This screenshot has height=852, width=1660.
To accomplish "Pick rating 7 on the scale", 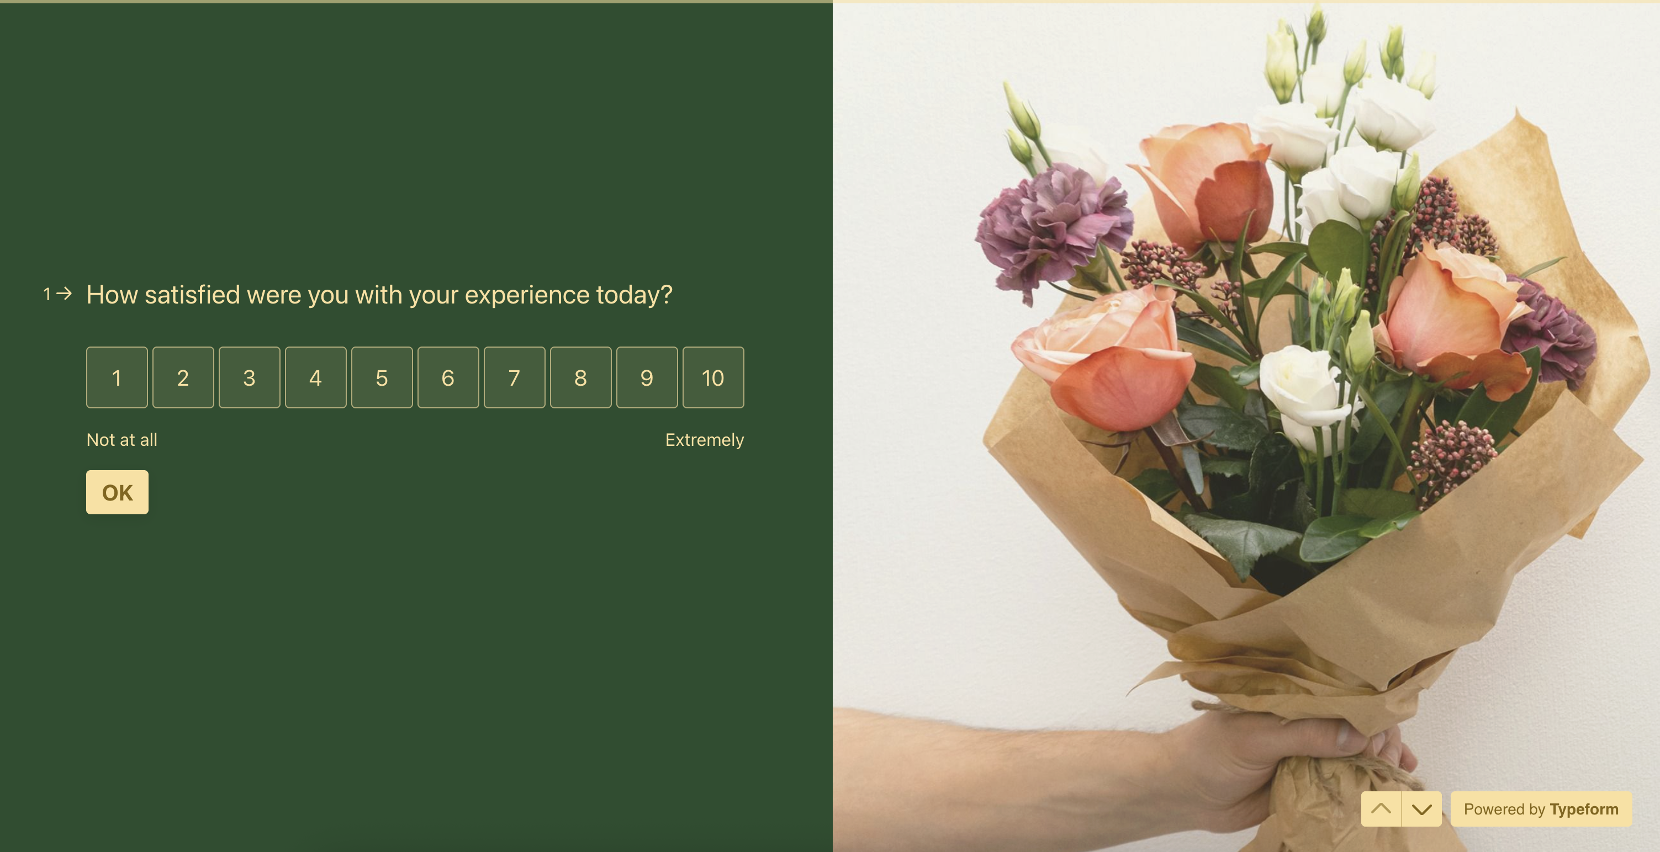I will click(x=514, y=377).
